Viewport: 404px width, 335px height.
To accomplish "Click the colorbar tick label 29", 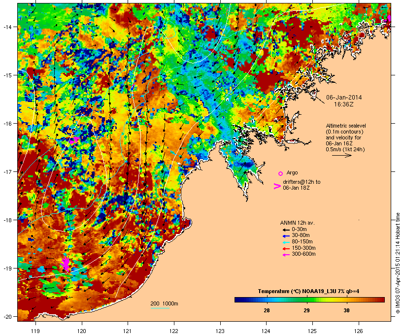I will (306, 310).
